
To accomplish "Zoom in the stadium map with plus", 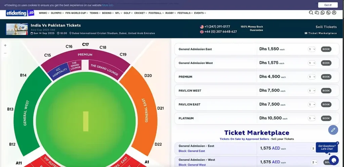I will [x=5, y=46].
